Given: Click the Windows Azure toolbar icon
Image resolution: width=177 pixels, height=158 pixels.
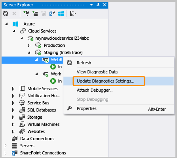Looking at the screenshot, I should (x=61, y=13).
